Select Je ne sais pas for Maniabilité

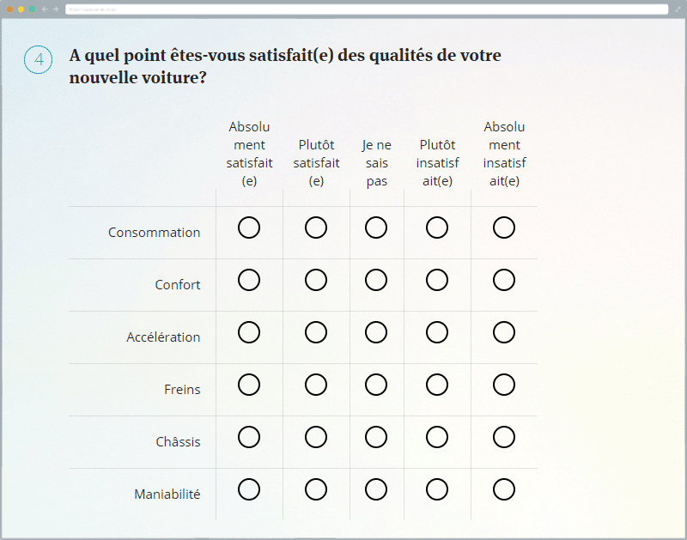[376, 489]
